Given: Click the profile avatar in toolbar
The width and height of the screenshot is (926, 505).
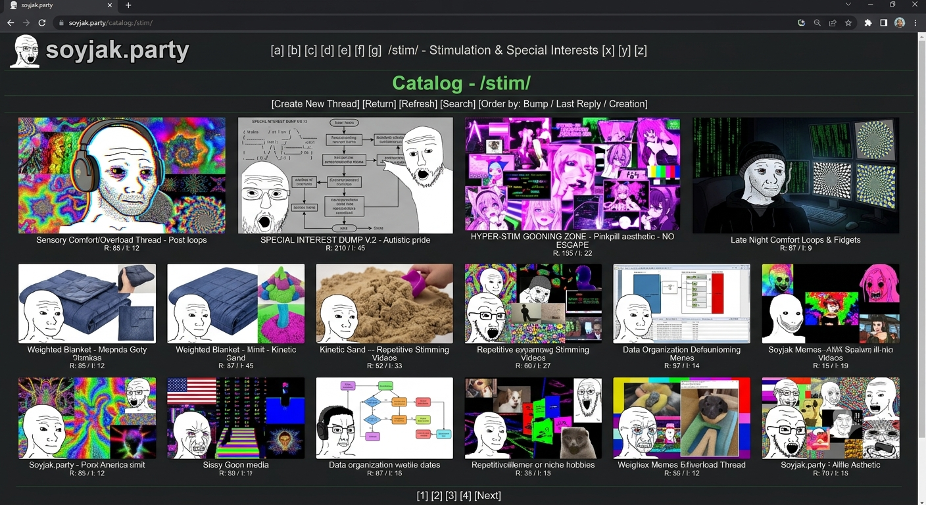Looking at the screenshot, I should 900,22.
